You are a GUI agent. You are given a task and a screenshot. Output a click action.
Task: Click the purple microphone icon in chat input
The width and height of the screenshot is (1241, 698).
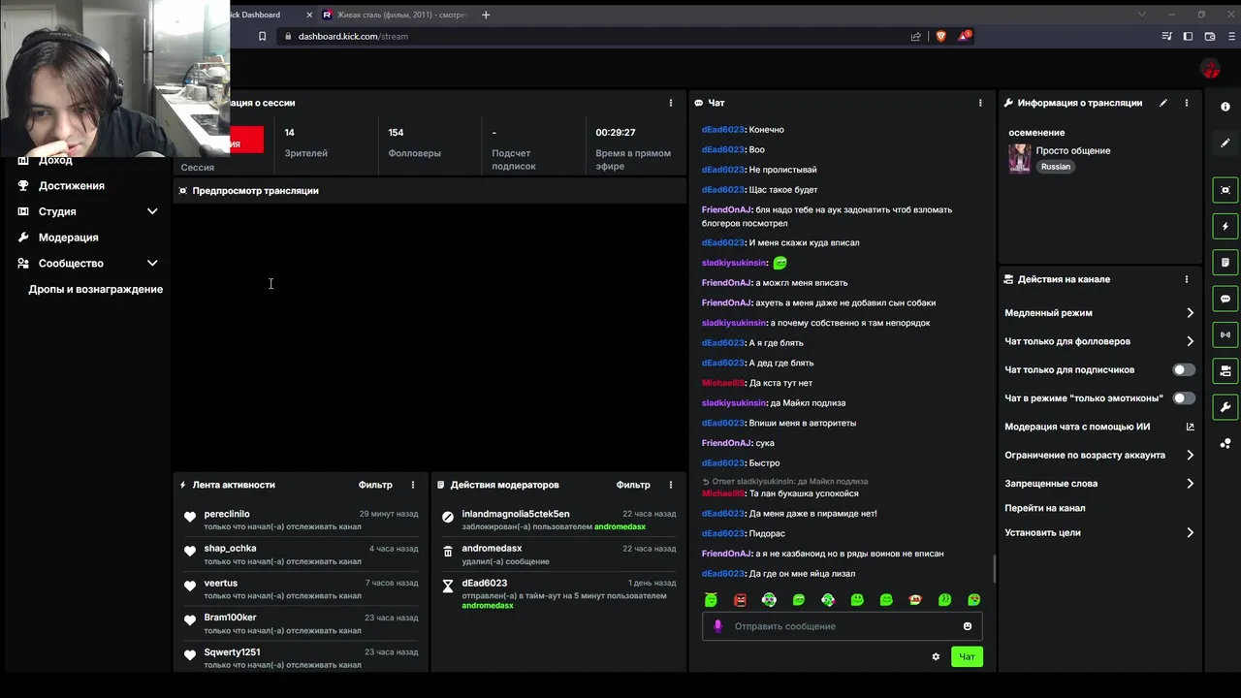(718, 626)
